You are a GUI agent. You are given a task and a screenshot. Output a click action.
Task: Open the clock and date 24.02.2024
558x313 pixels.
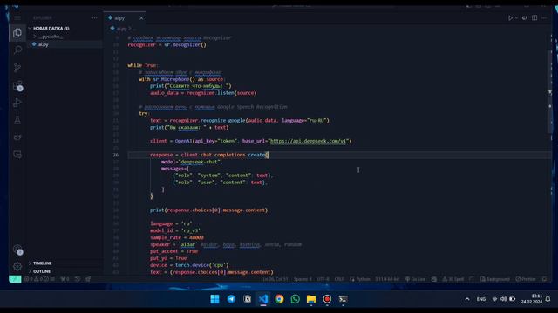(532, 299)
